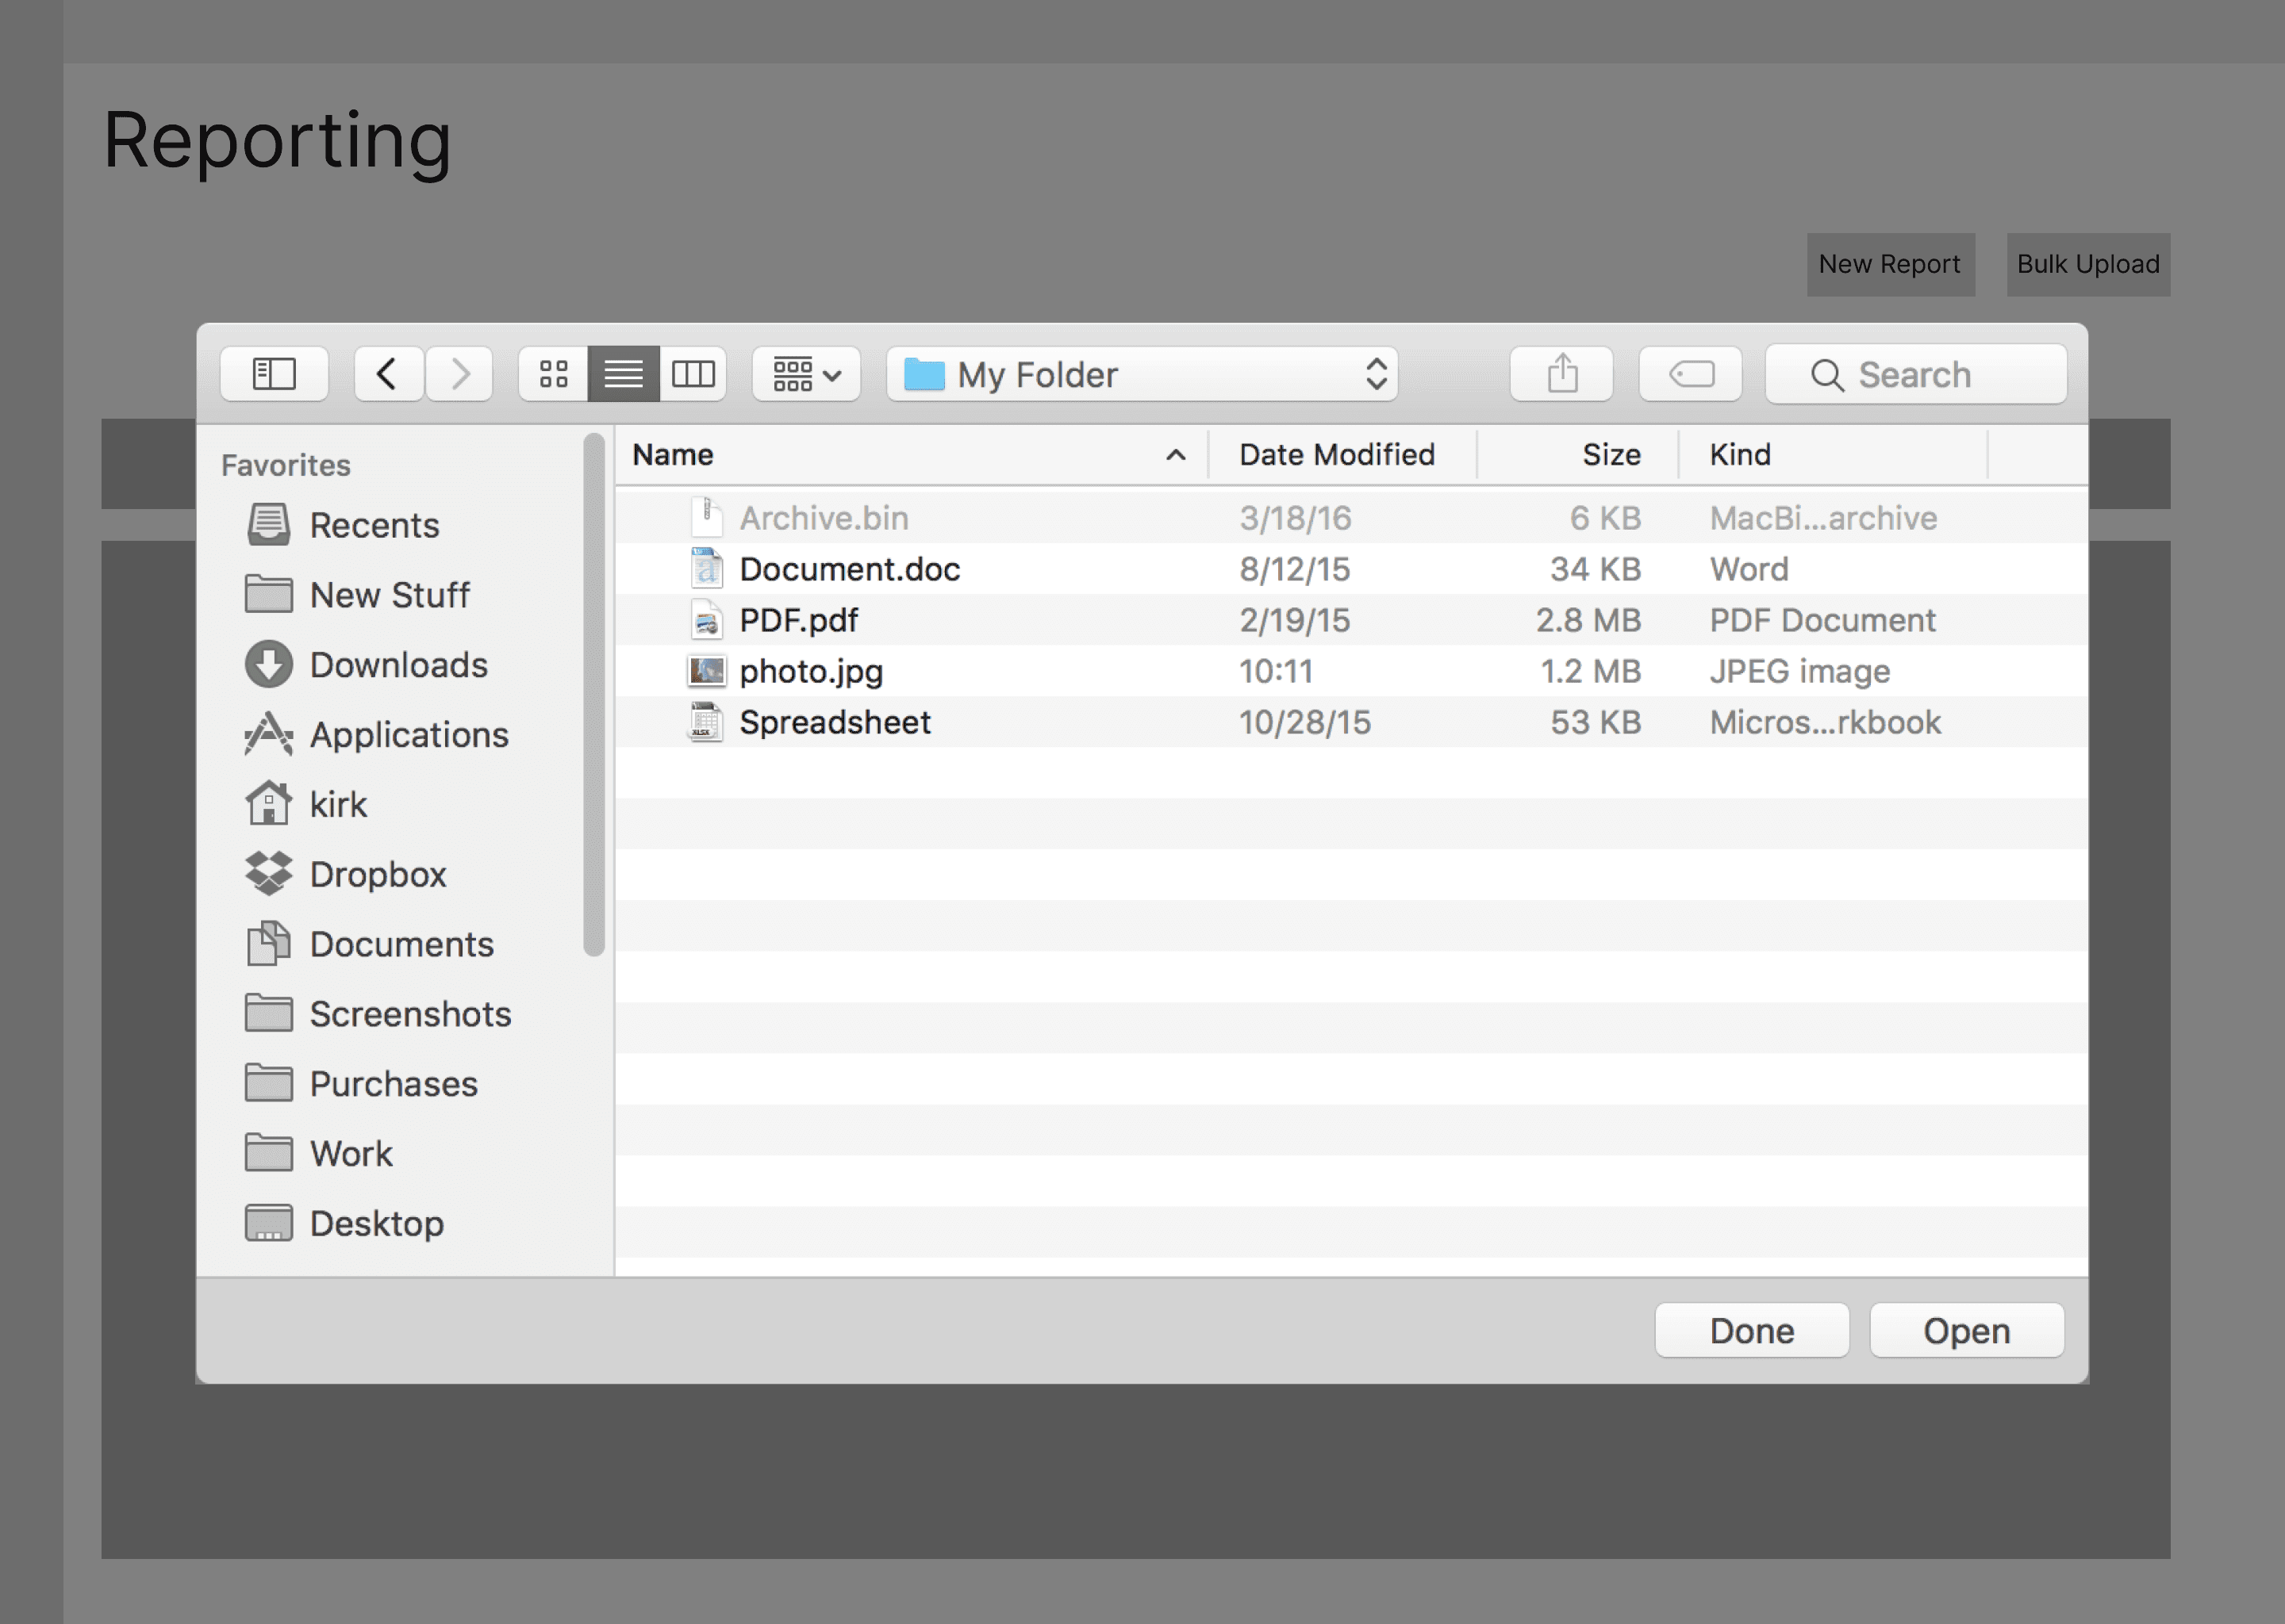
Task: Select the Dropbox sidebar item
Action: tap(377, 875)
